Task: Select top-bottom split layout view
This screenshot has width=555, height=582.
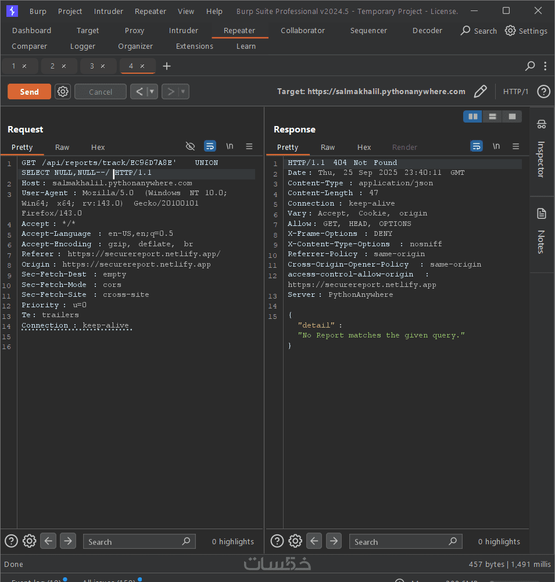Action: point(493,117)
